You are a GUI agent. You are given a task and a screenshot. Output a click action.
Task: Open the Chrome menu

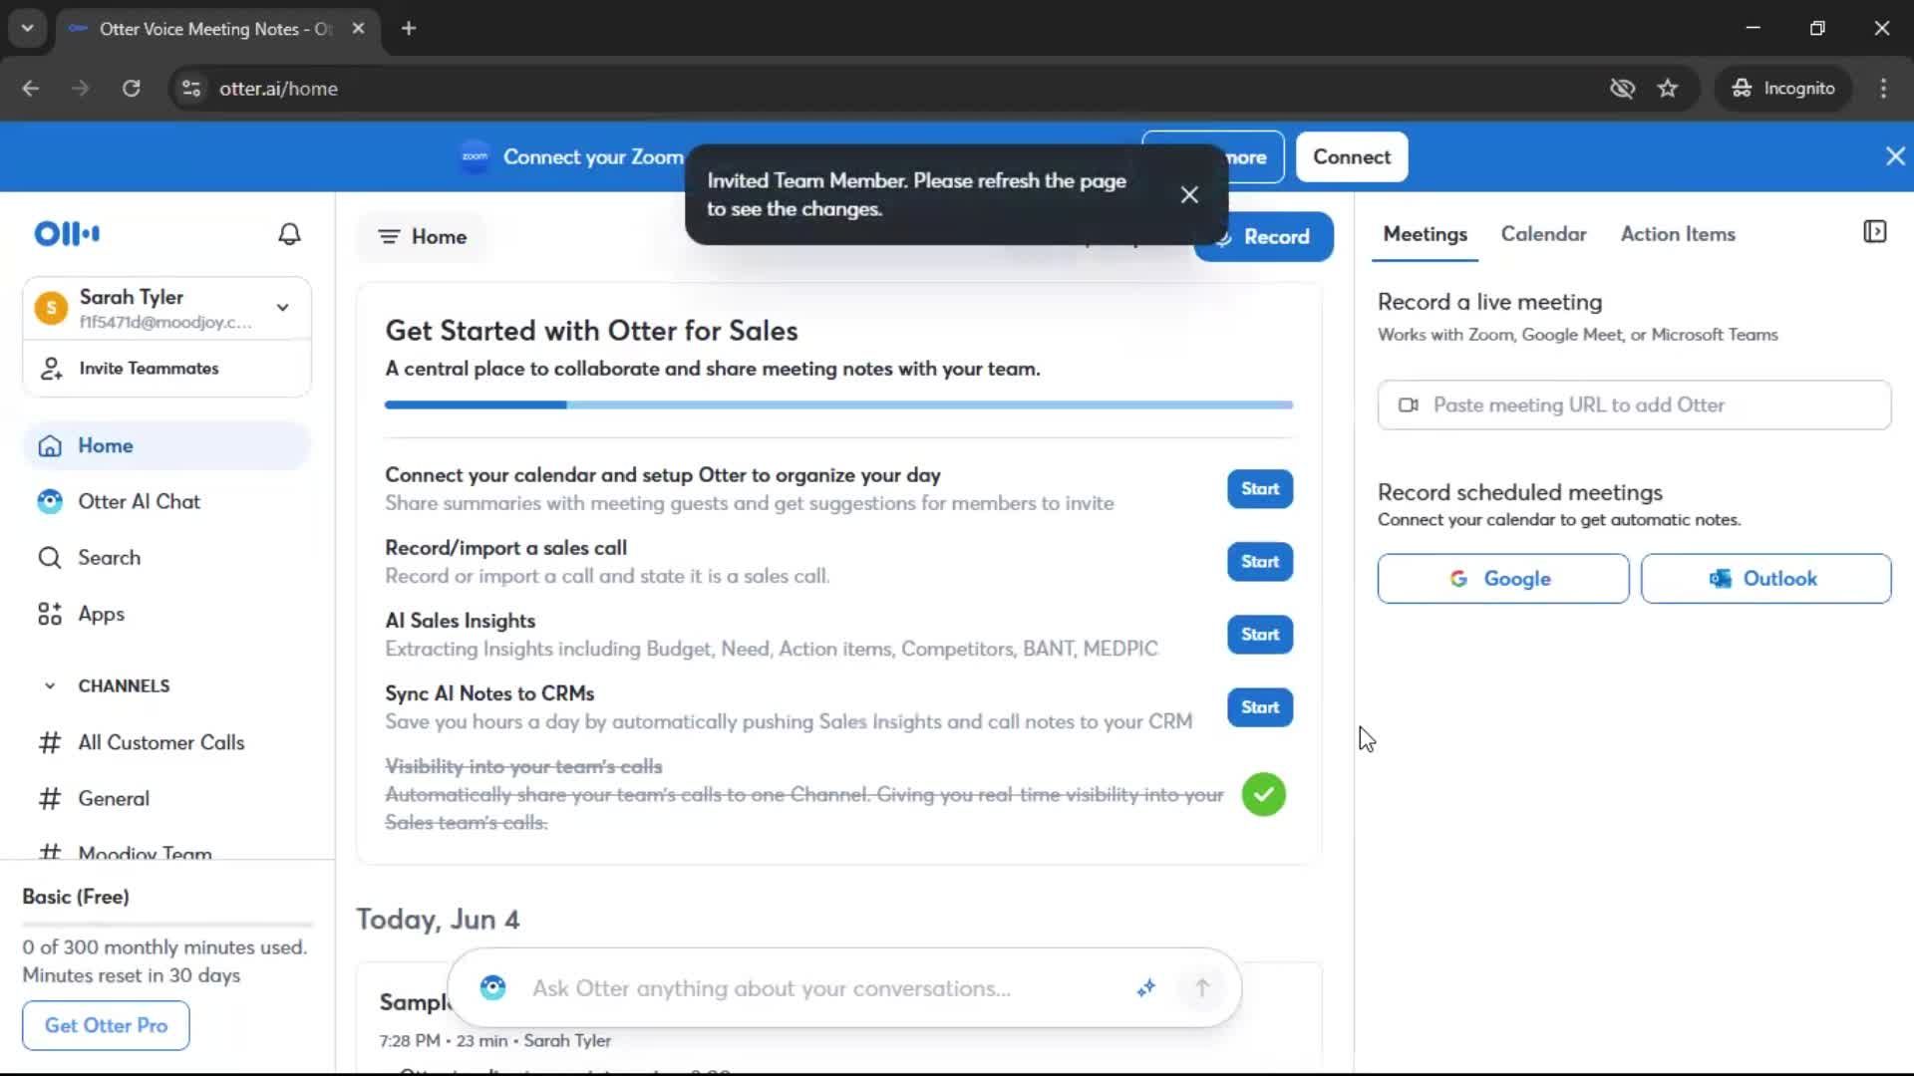(1882, 89)
